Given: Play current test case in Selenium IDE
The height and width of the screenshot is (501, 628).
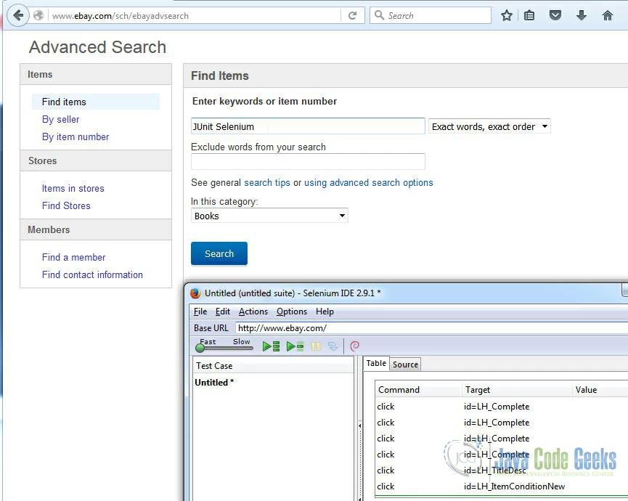Looking at the screenshot, I should (x=295, y=346).
